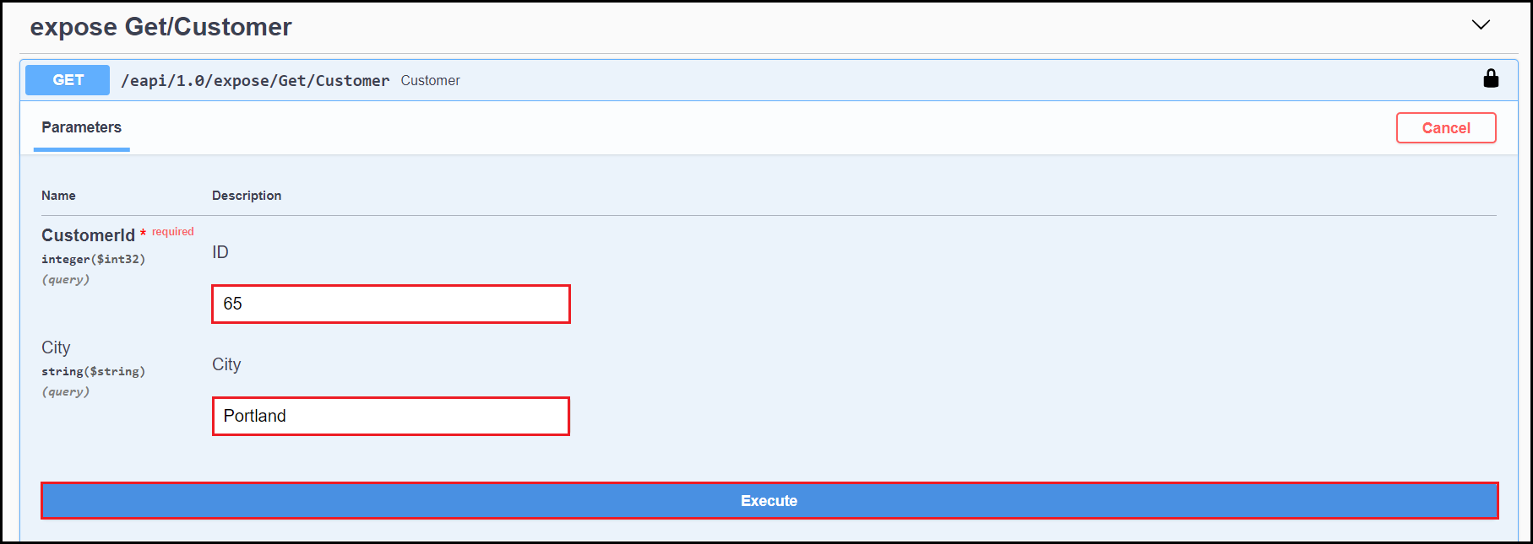Click the expose Get/Customer section heading
This screenshot has width=1533, height=544.
point(160,27)
